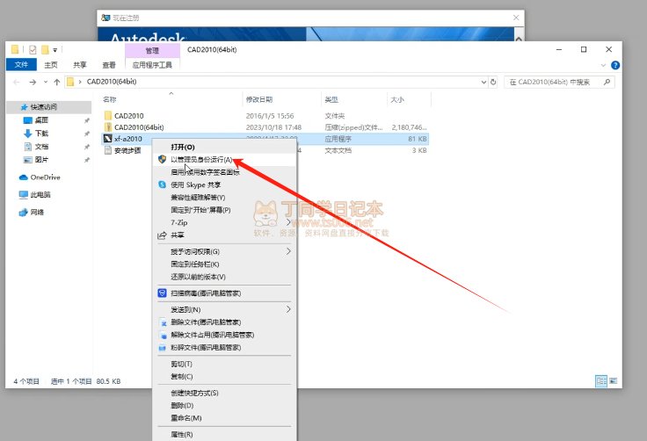The image size is (647, 441).
Task: Choose 打开(O) in context menu
Action: pyautogui.click(x=224, y=147)
